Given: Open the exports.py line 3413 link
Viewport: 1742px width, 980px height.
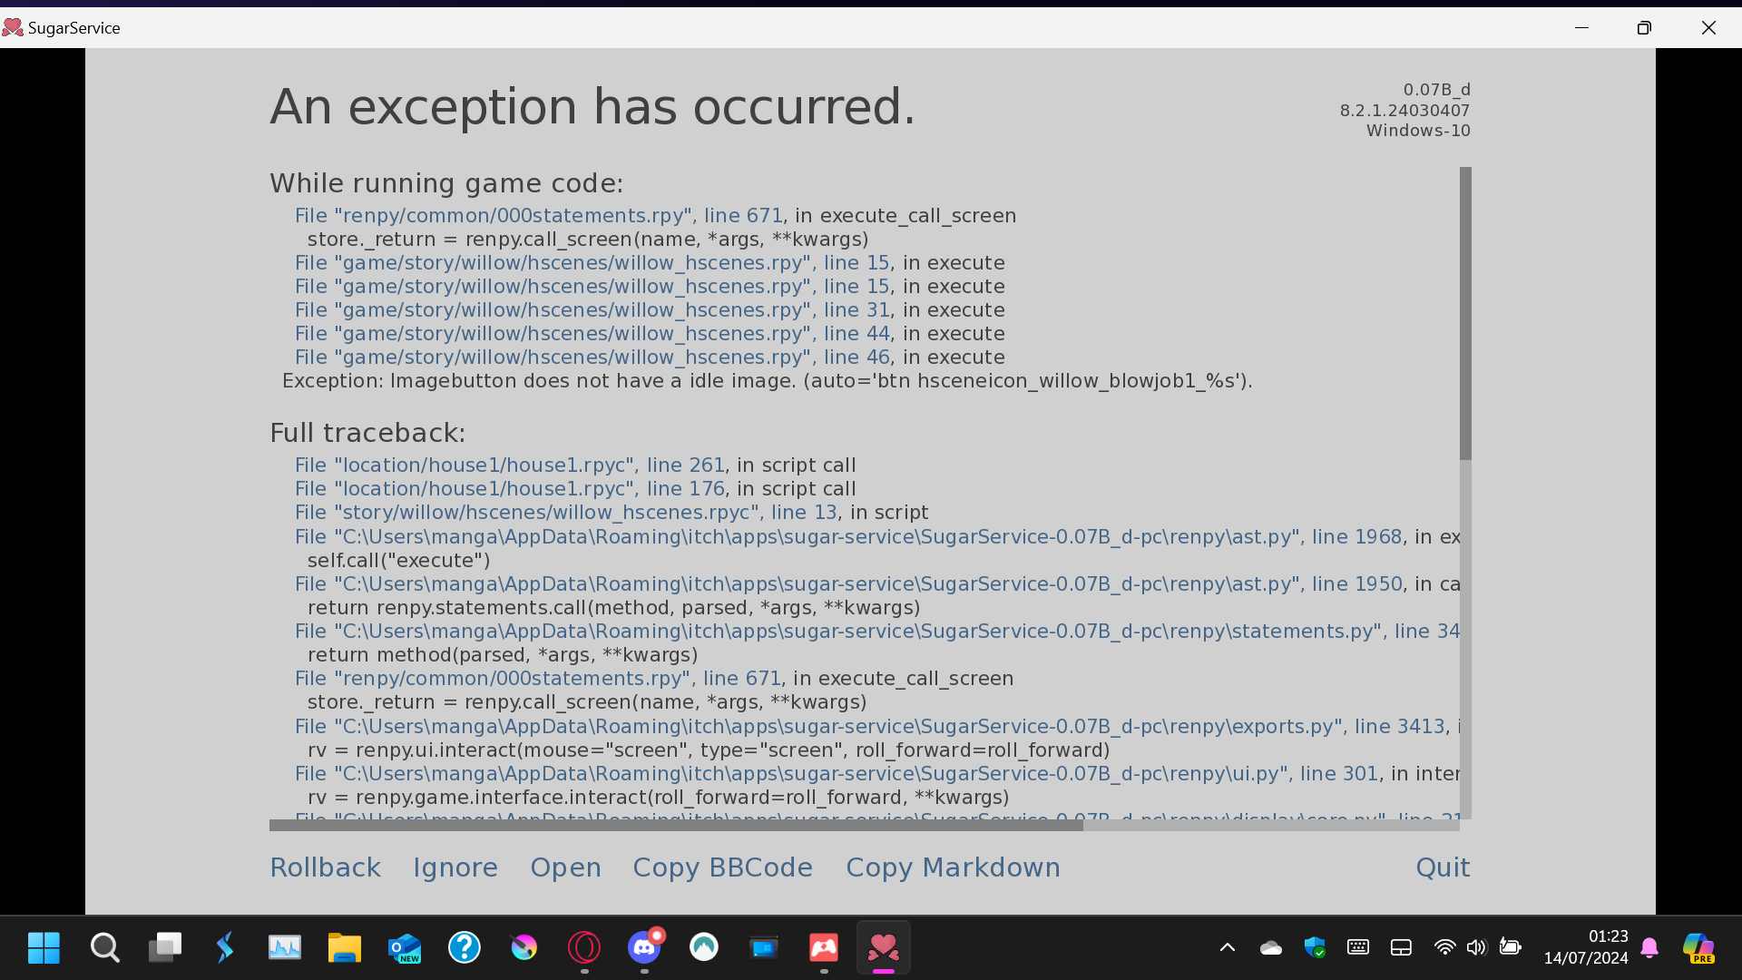Looking at the screenshot, I should pyautogui.click(x=870, y=727).
